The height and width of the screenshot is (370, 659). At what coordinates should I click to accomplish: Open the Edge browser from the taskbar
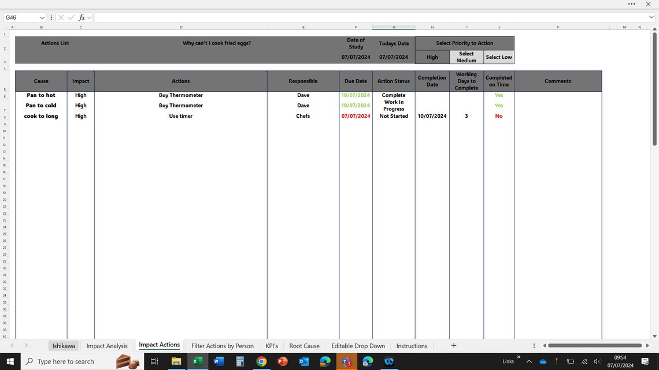tap(367, 361)
